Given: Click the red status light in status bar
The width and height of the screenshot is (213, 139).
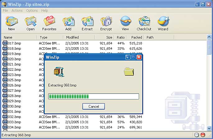Looking at the screenshot, I should tap(203, 135).
